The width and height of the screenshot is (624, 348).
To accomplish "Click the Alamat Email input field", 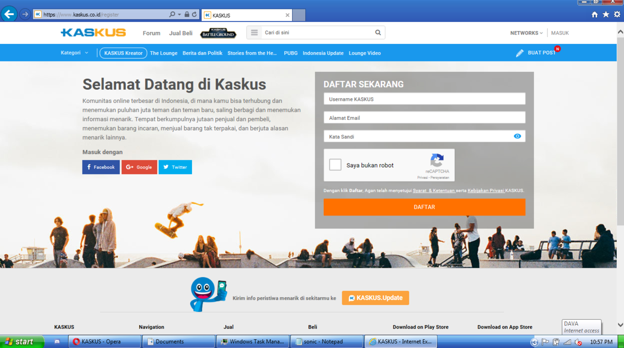I will (x=425, y=117).
